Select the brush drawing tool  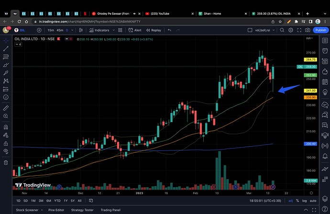[x=6, y=64]
